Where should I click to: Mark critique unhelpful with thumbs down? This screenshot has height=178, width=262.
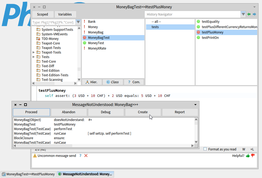(x=253, y=156)
